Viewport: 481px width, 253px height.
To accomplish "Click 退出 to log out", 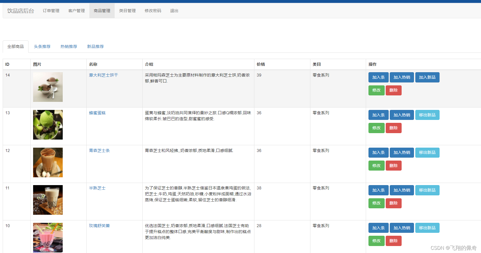I will click(x=174, y=11).
